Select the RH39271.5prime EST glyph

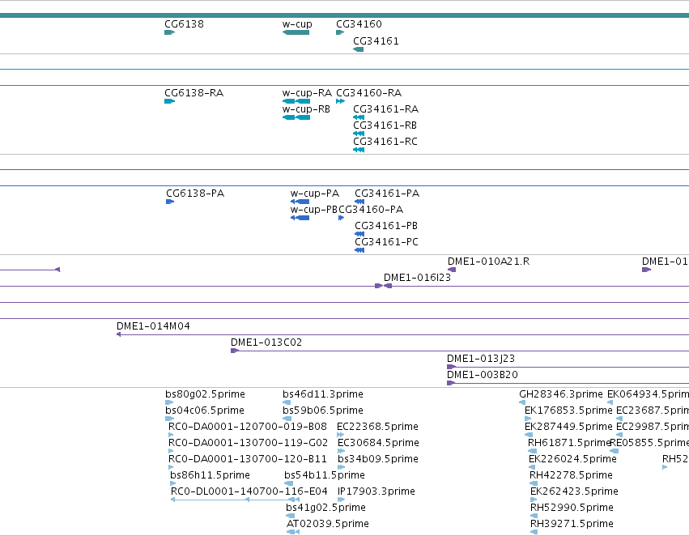click(x=534, y=532)
